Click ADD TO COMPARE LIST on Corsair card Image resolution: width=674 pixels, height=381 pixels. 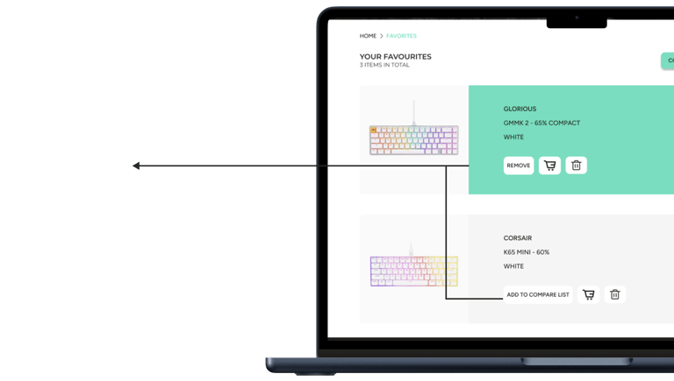[538, 295]
